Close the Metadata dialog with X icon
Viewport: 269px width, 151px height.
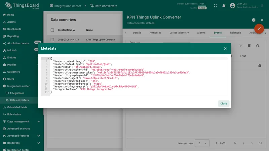[225, 49]
